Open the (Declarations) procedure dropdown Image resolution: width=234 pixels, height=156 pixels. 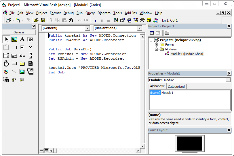pyautogui.click(x=140, y=28)
